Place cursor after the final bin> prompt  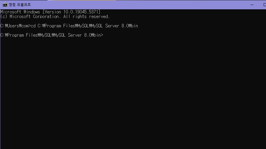(104, 35)
